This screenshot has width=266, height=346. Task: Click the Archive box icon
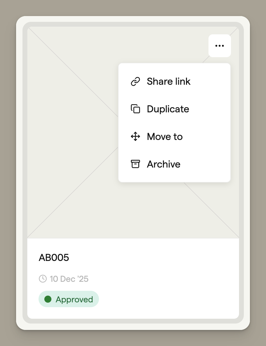click(x=135, y=164)
